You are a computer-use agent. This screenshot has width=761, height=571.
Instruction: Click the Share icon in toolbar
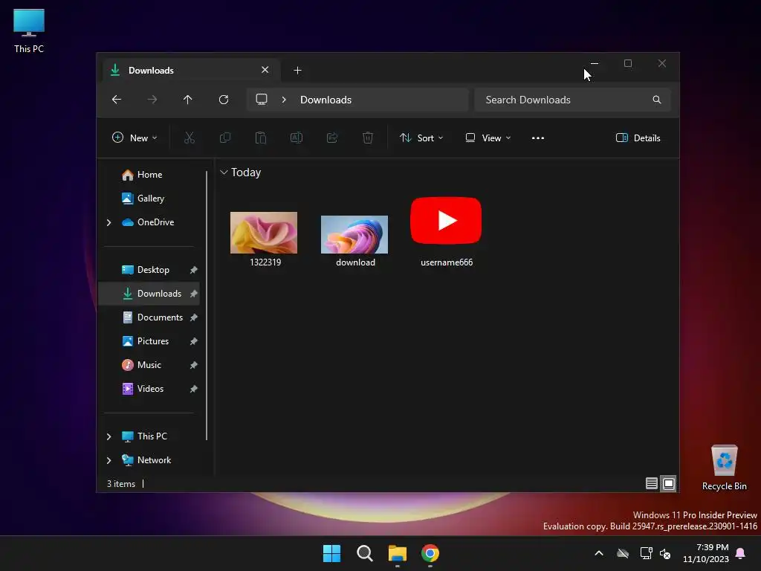point(332,138)
